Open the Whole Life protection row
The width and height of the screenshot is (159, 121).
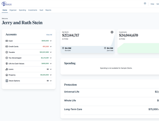112,101
